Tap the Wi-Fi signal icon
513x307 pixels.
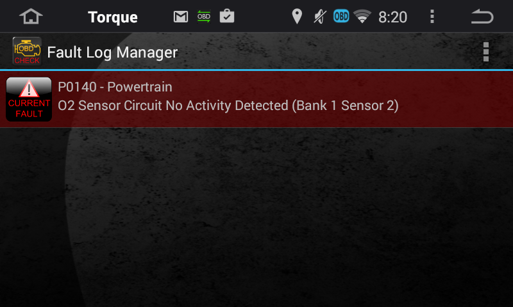pos(363,17)
